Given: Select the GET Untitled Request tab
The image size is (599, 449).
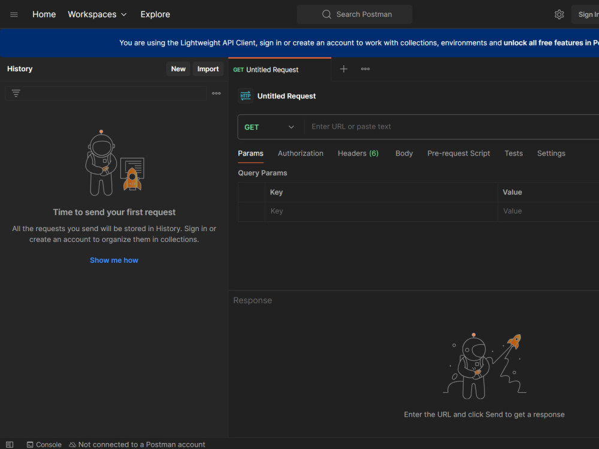Looking at the screenshot, I should pos(280,69).
